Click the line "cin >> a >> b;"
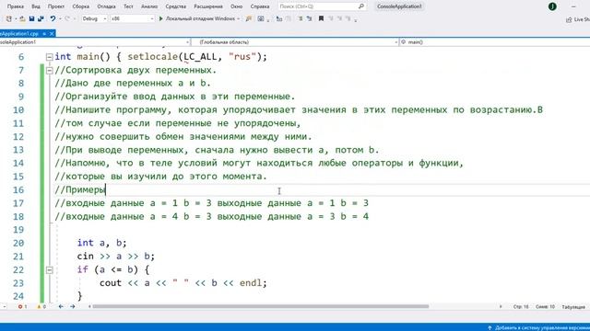 116,257
